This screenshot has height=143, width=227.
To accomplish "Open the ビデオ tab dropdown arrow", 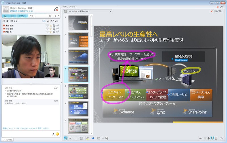I will [x=27, y=16].
